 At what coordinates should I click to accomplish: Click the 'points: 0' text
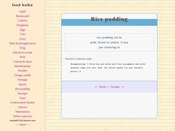(76, 71)
